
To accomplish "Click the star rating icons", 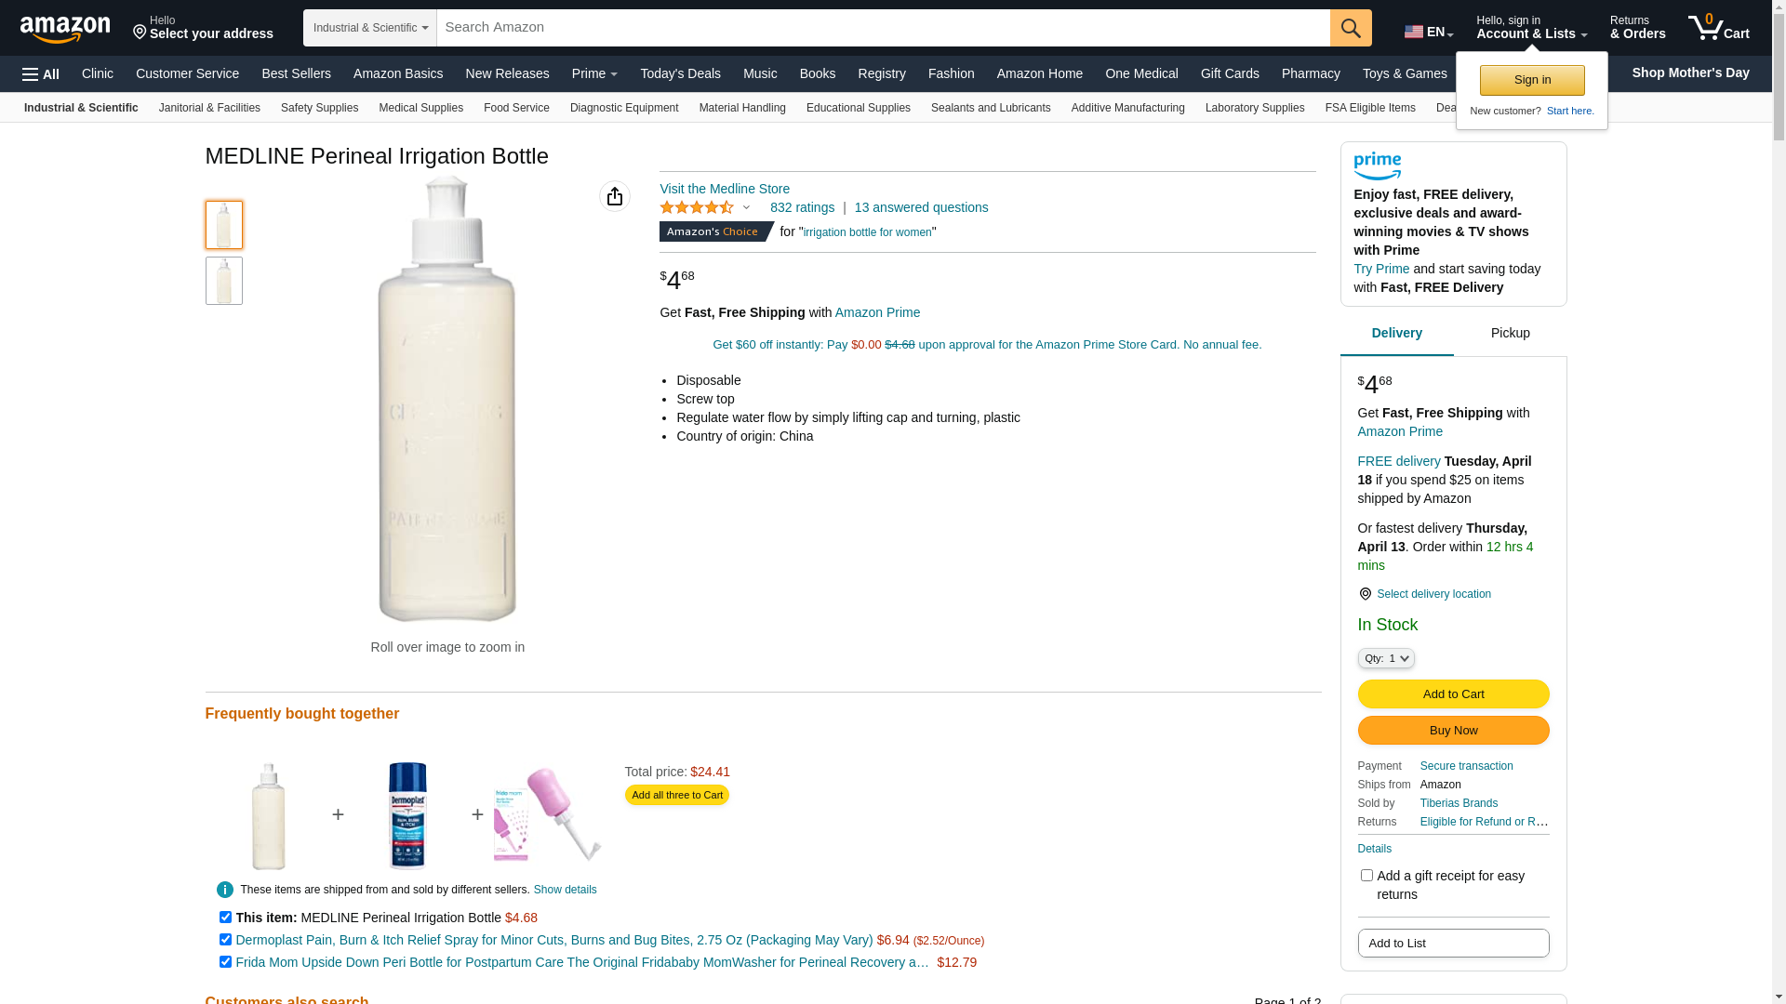I will pos(697,207).
